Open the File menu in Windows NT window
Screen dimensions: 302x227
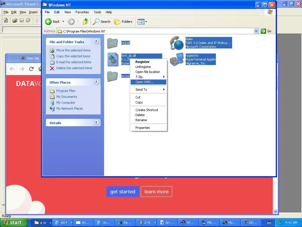(47, 12)
